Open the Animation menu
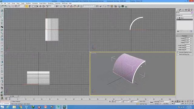 35,3
